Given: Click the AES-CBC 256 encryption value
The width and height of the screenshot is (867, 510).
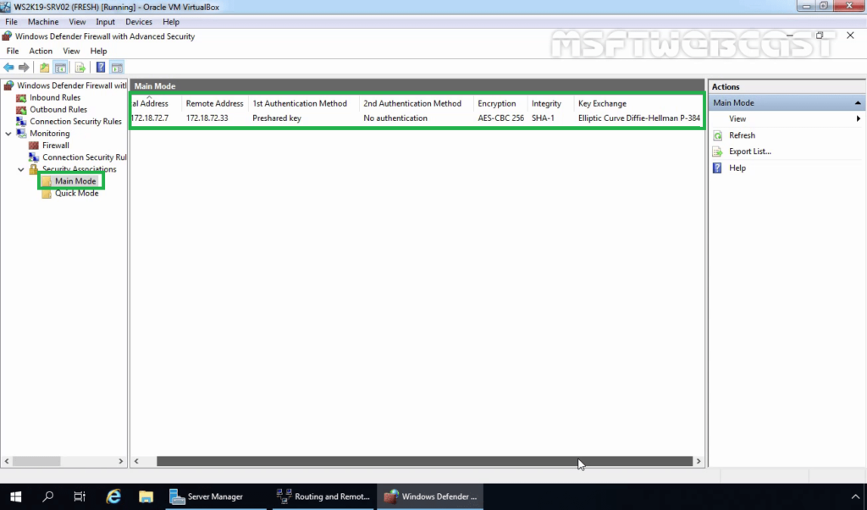Looking at the screenshot, I should [x=501, y=118].
